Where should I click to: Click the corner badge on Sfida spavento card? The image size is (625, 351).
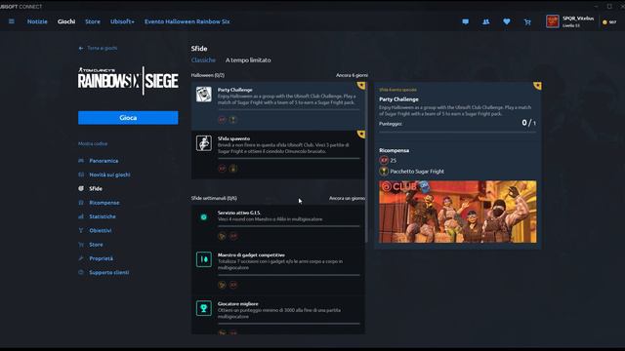361,135
